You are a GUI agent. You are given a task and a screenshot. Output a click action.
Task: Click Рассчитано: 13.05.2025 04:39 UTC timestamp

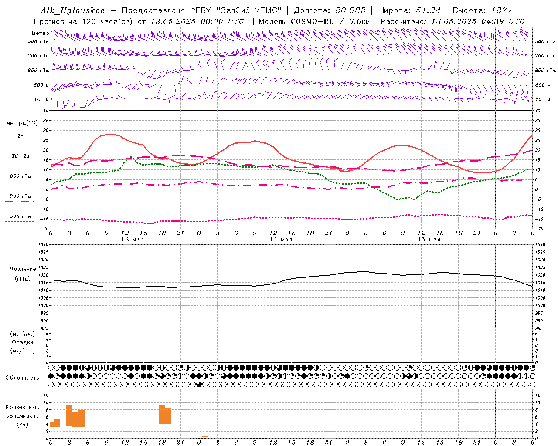pyautogui.click(x=453, y=21)
